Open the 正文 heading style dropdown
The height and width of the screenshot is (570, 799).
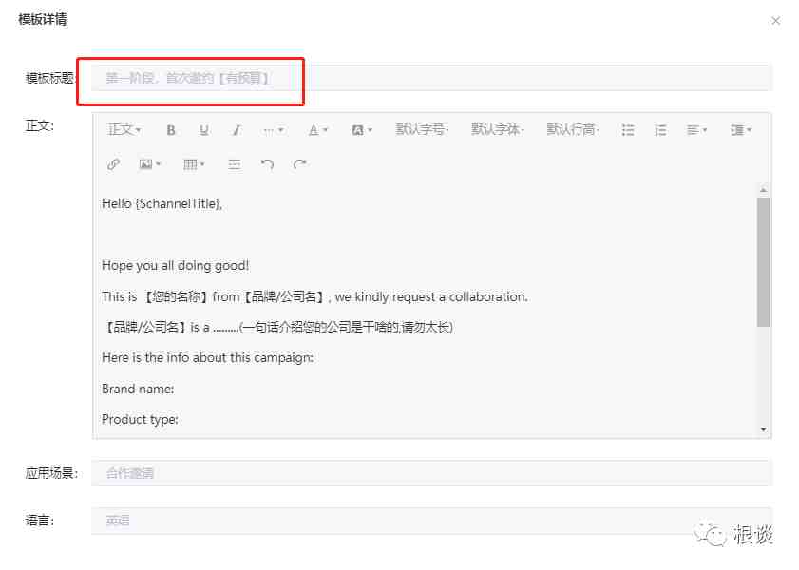[124, 130]
